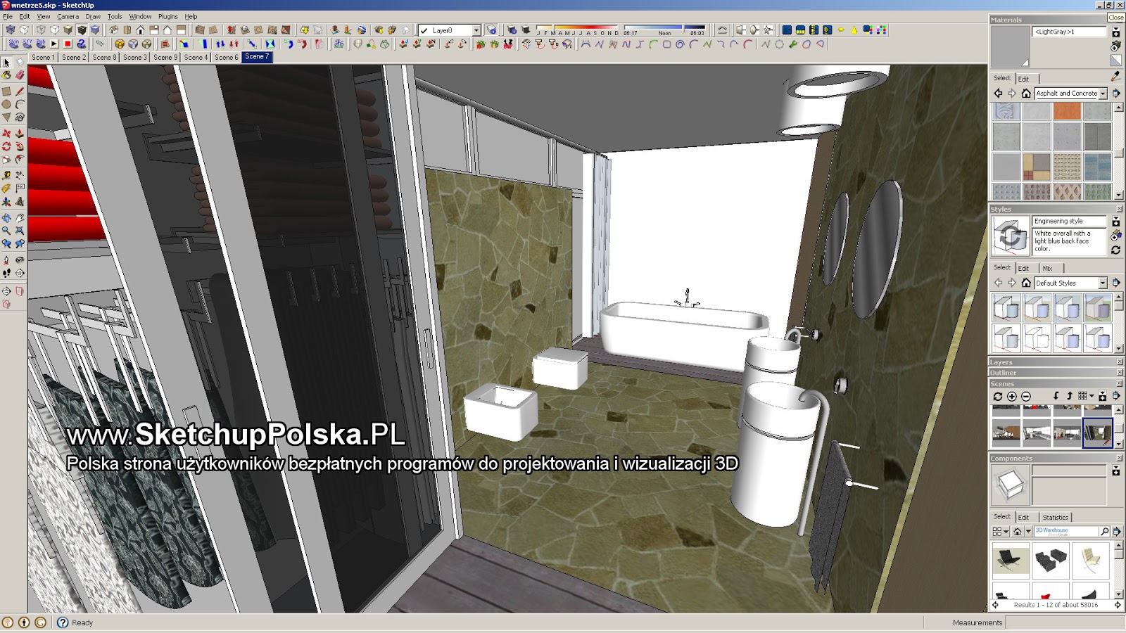The height and width of the screenshot is (633, 1126).
Task: Click the 3D Warehouse search field
Action: coord(1065,531)
